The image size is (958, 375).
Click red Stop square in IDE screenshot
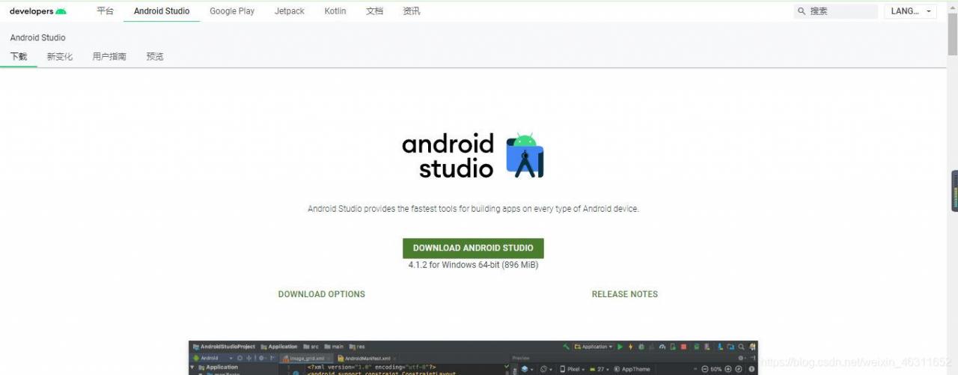683,347
